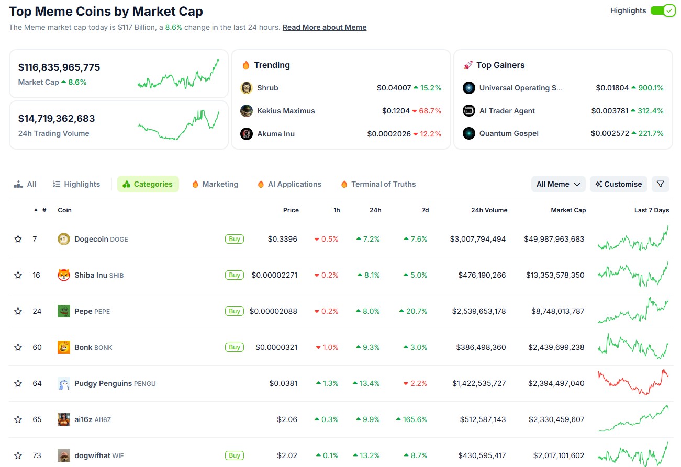Click the Akuma Inu coin icon
This screenshot has width=681, height=467.
pos(247,134)
